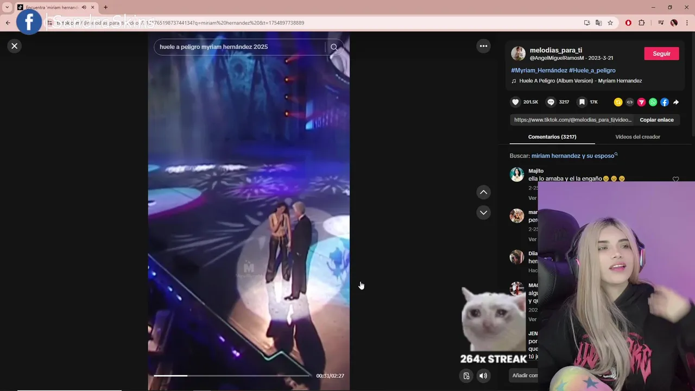Click the search magnifier icon in the video search bar
Viewport: 695px width, 391px height.
pos(334,47)
